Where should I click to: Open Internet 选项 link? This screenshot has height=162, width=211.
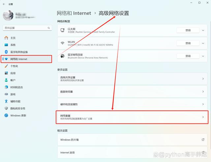tap(132, 152)
